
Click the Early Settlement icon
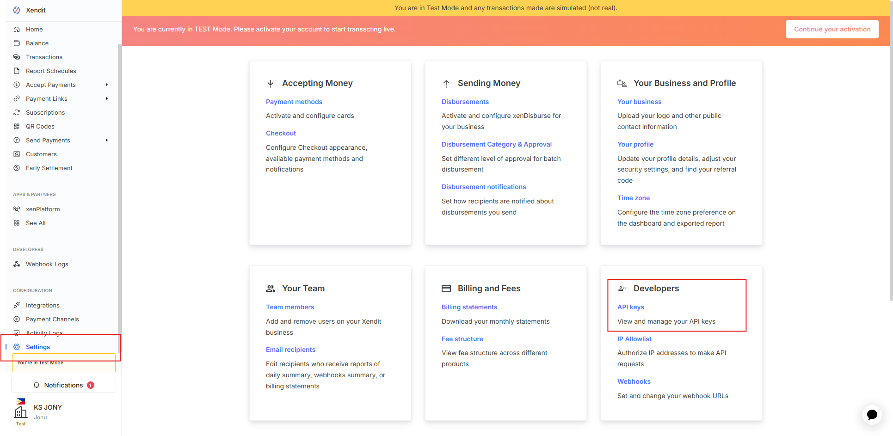click(x=17, y=168)
